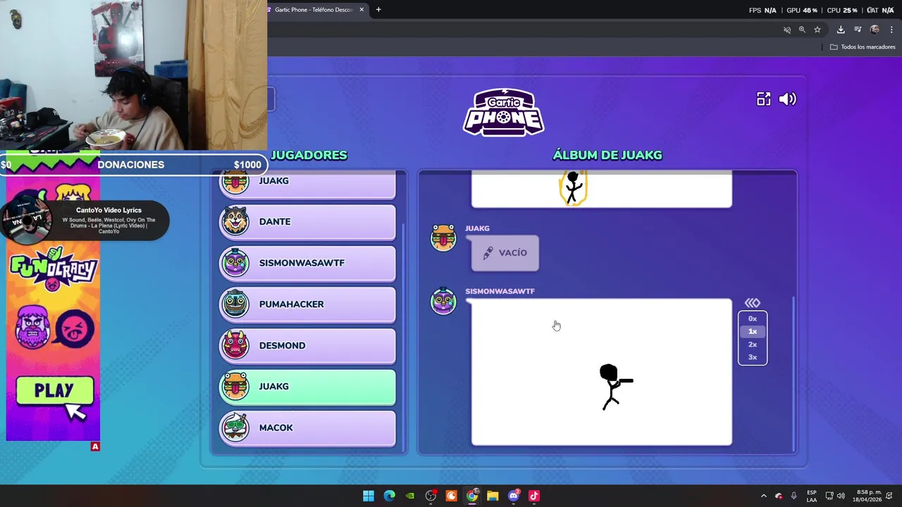The width and height of the screenshot is (902, 507).
Task: Open the Todos los marcadores folder
Action: (863, 47)
